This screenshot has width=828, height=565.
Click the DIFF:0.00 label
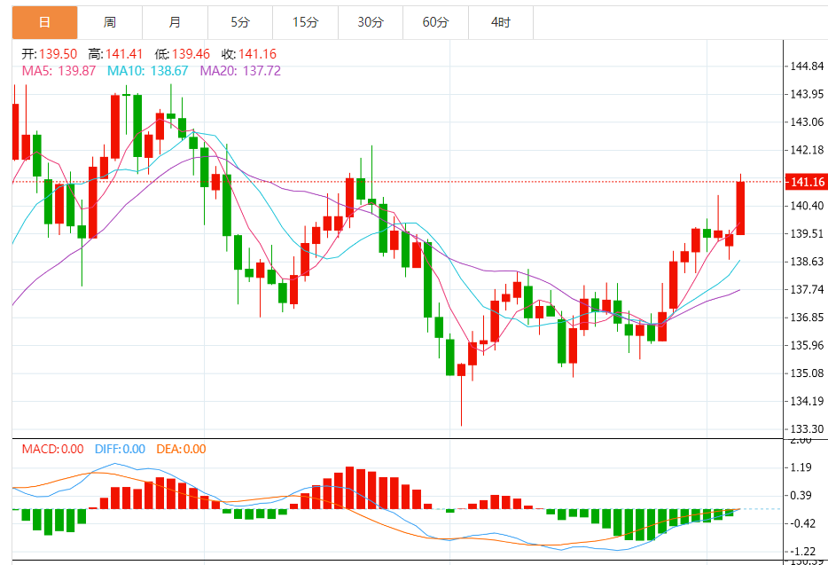[x=120, y=450]
